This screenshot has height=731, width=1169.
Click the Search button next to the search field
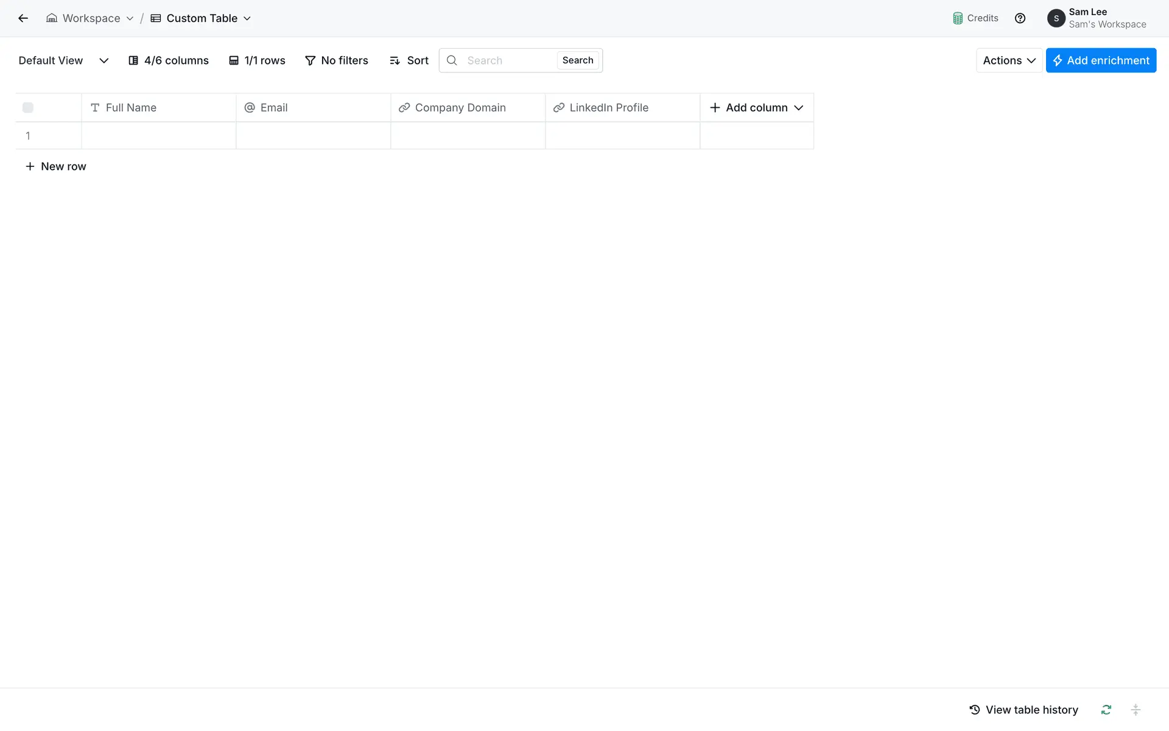(x=577, y=60)
